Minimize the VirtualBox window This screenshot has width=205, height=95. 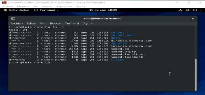pos(177,2)
